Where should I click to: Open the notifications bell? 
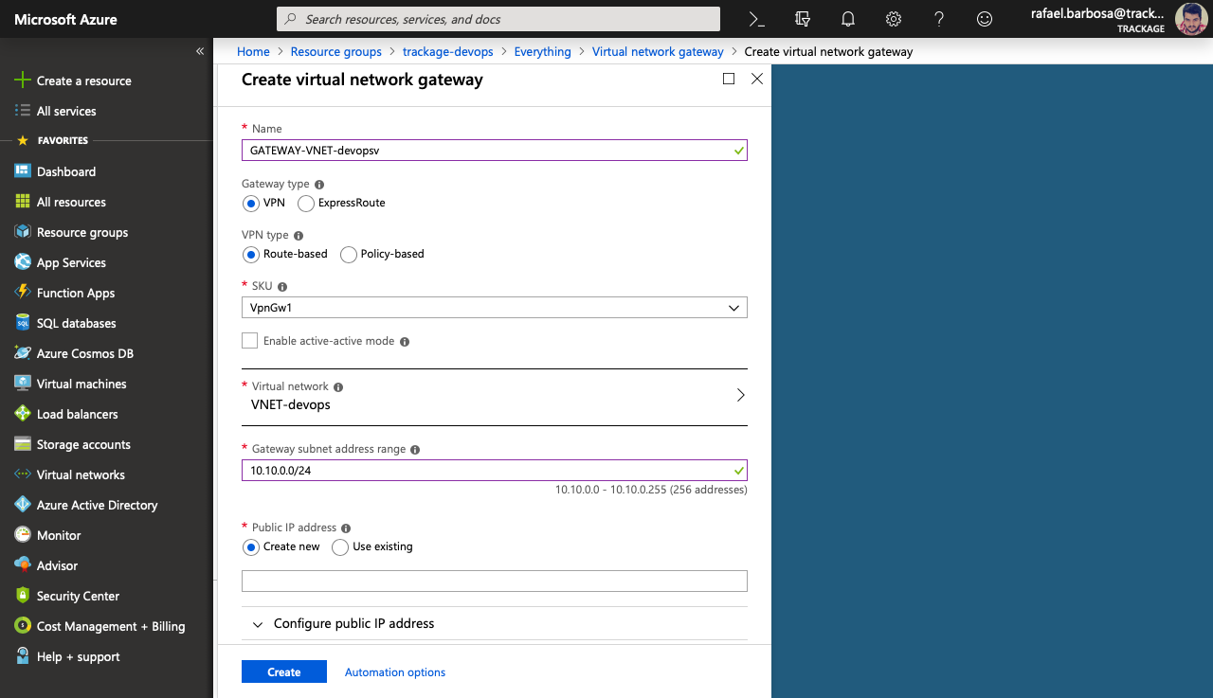(848, 19)
